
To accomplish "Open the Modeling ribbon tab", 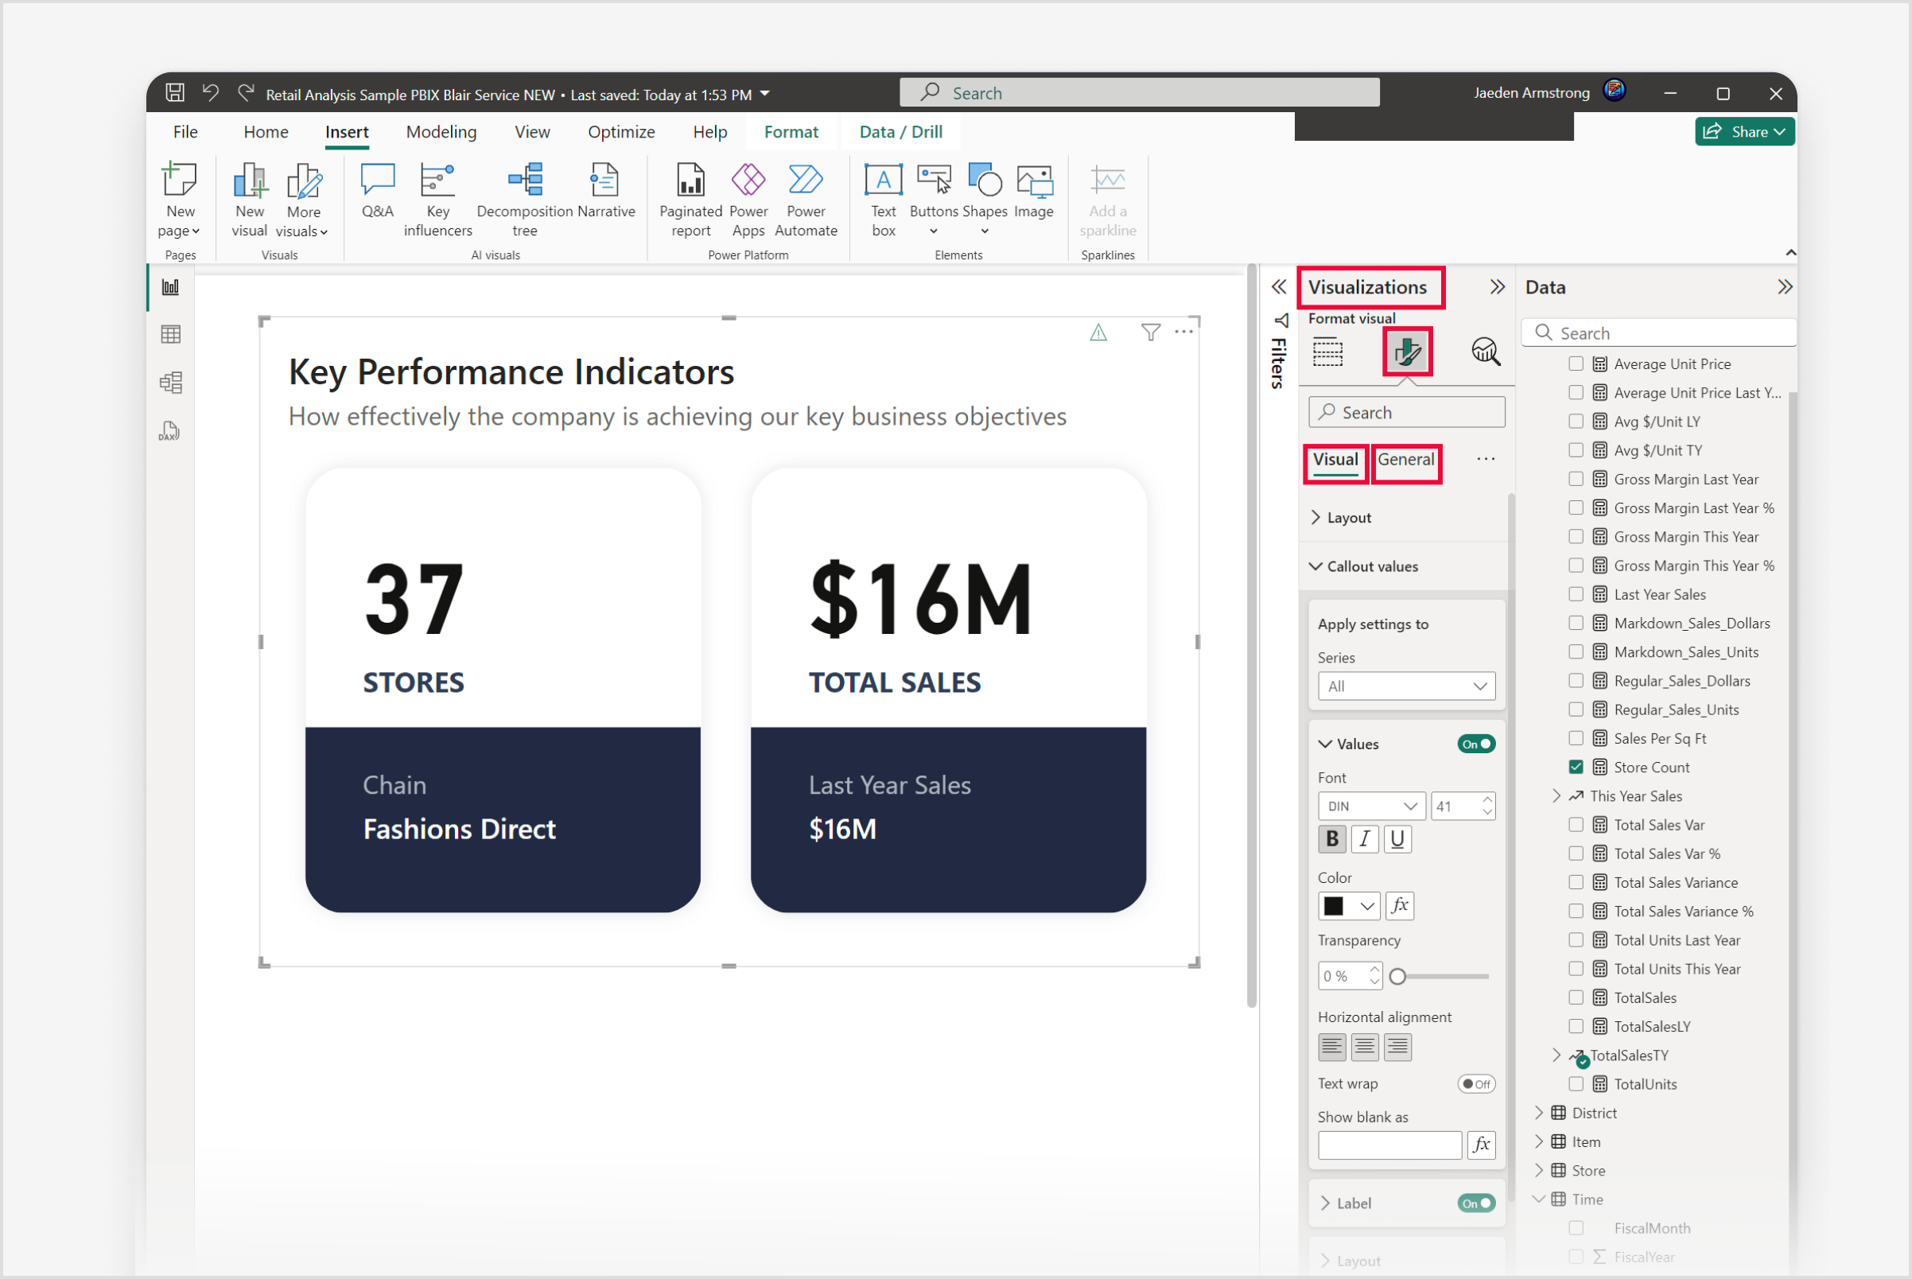I will point(440,131).
